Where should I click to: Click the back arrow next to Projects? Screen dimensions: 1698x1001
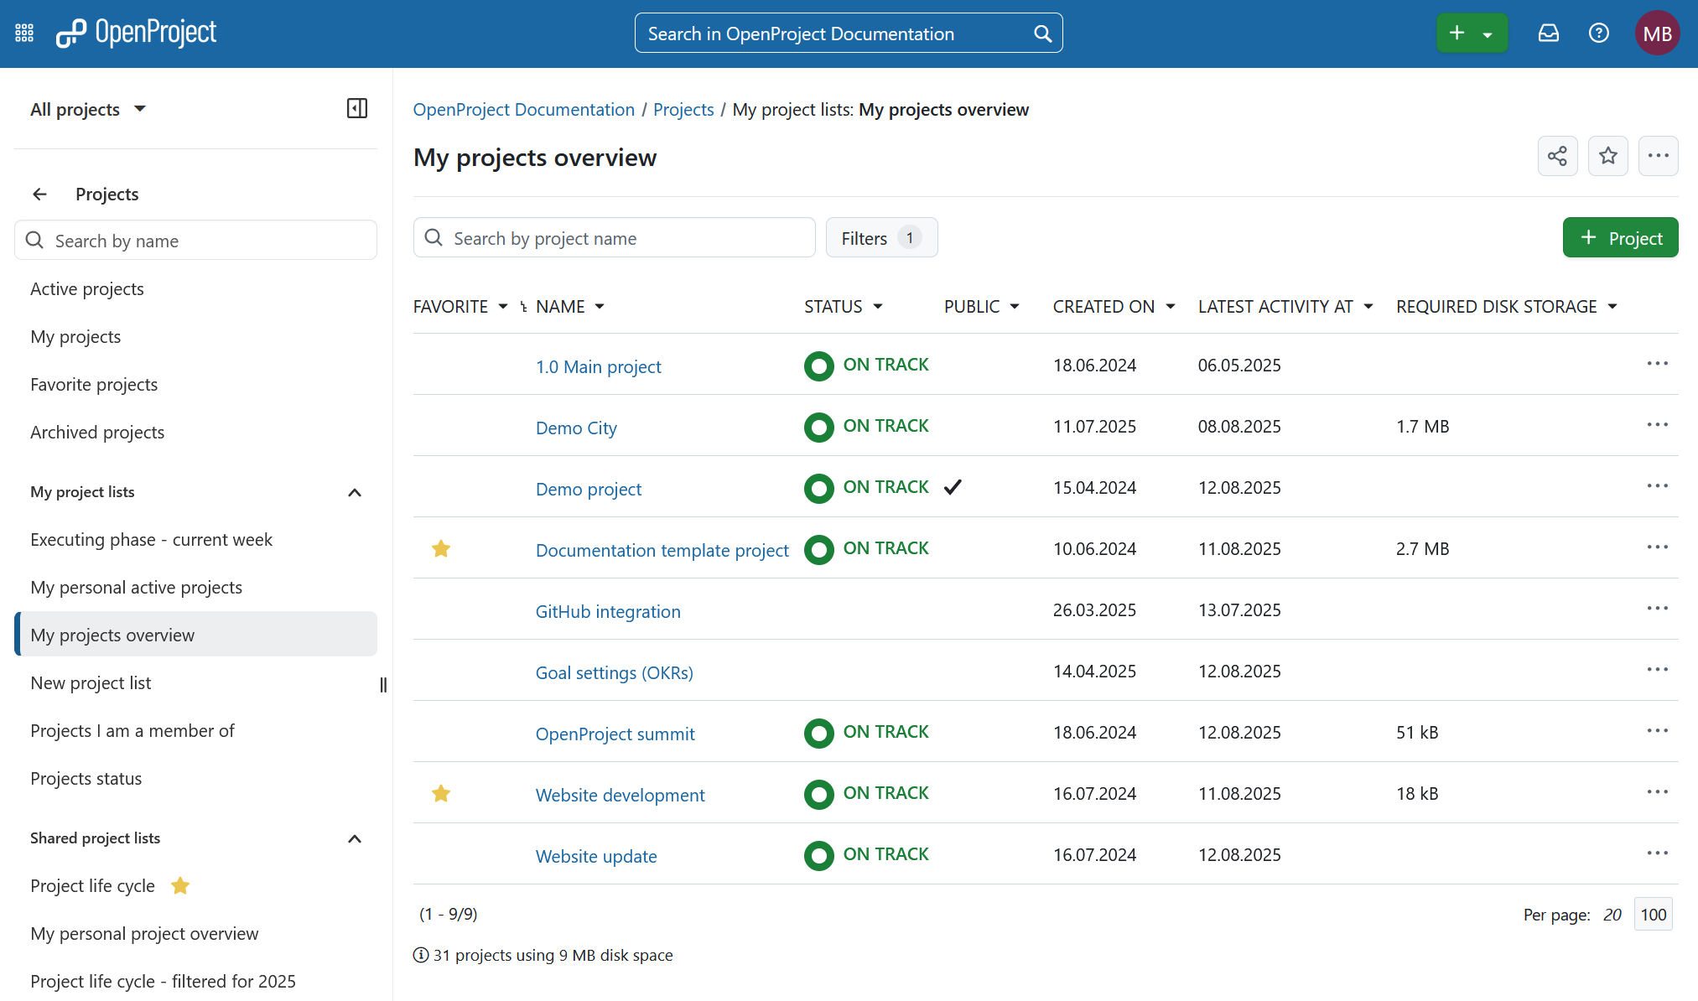(39, 194)
